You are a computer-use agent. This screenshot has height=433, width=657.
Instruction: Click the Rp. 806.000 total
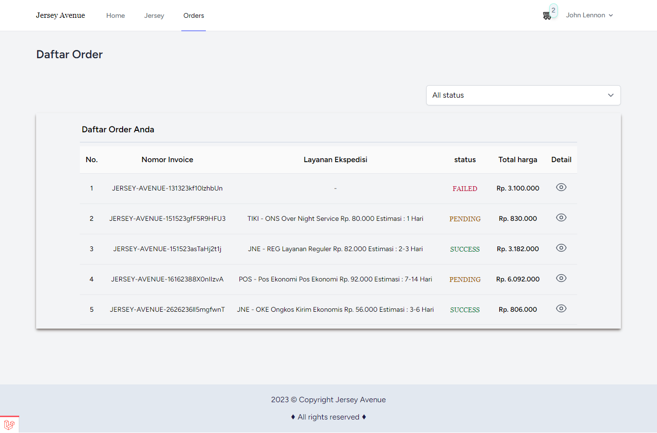click(518, 309)
